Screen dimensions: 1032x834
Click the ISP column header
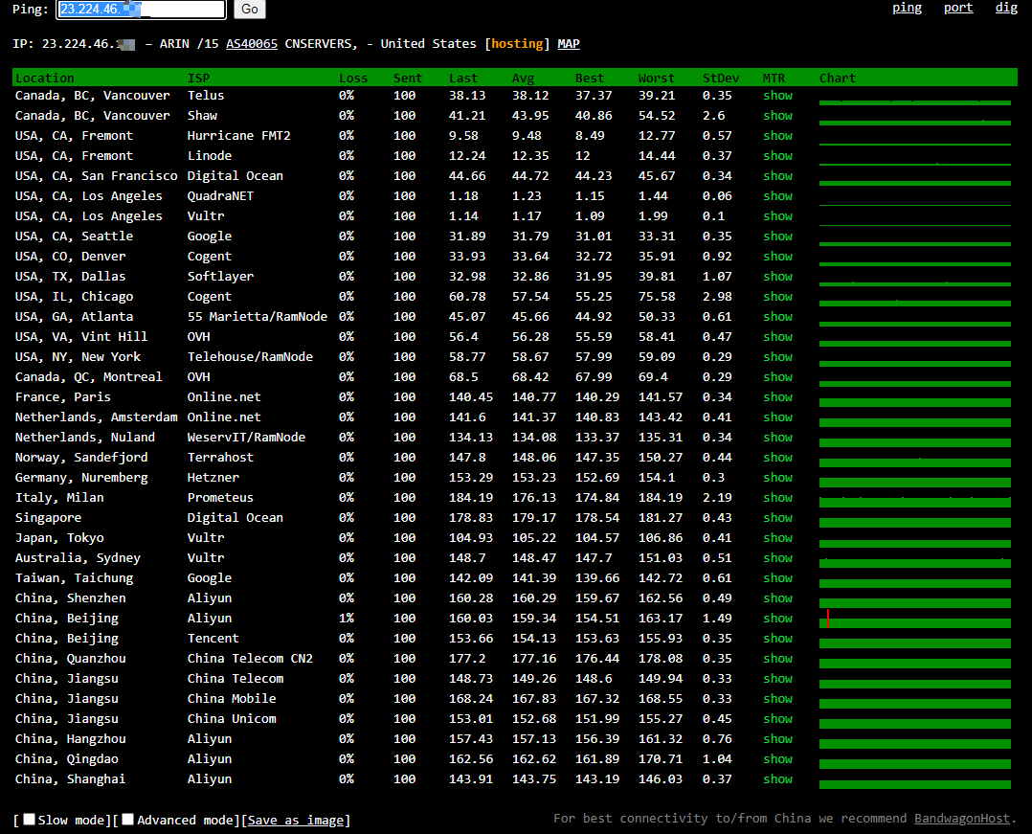(198, 78)
